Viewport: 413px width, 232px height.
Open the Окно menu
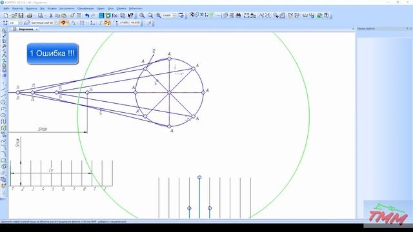(x=110, y=8)
